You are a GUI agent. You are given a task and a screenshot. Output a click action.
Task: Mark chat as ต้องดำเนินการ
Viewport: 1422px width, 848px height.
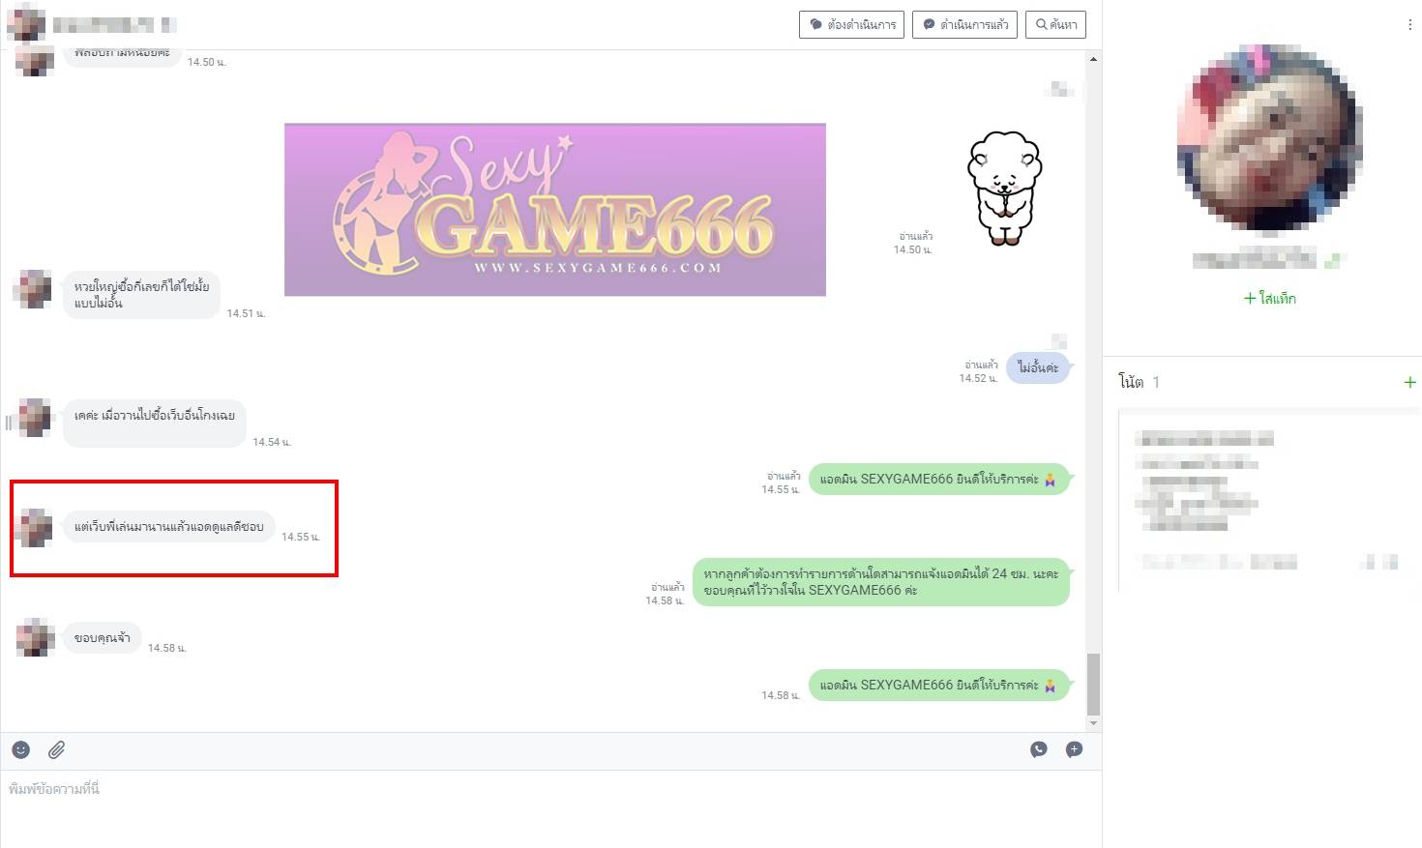[851, 25]
